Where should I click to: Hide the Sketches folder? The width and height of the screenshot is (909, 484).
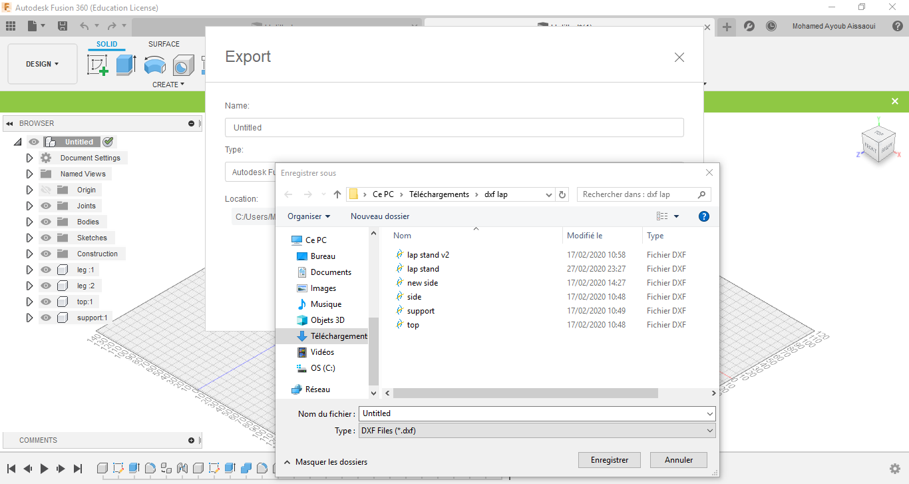[x=46, y=238]
